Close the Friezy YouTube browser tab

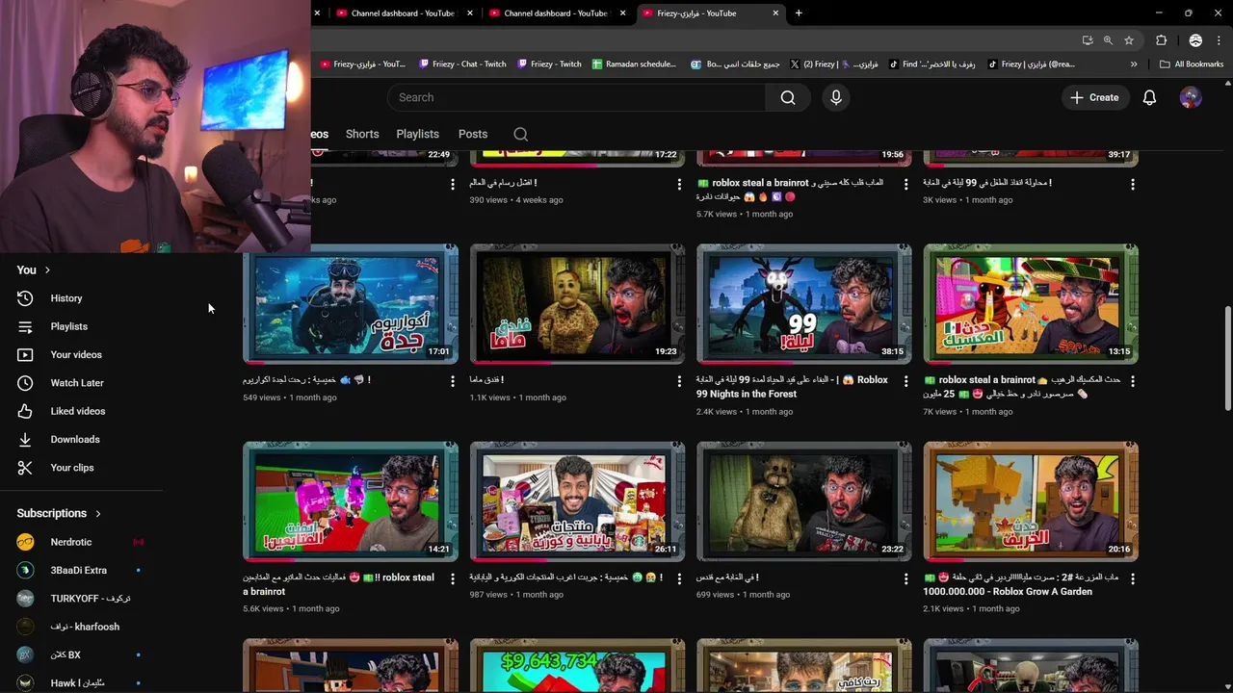click(x=775, y=13)
